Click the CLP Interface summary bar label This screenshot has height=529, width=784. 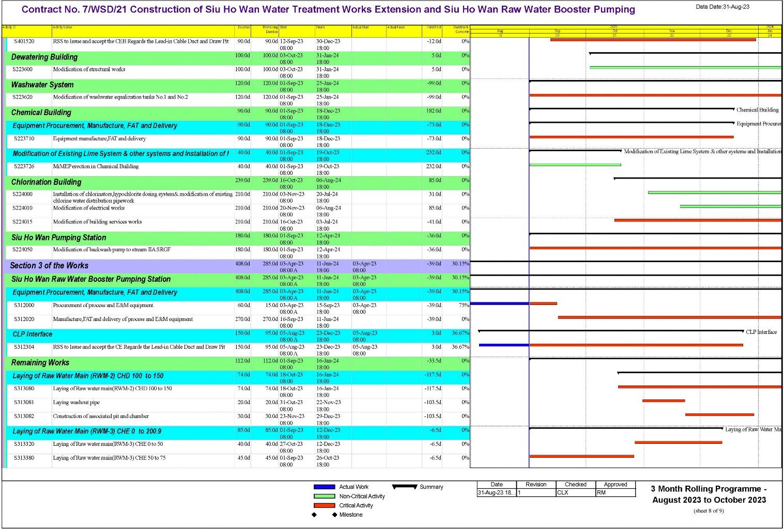click(761, 332)
